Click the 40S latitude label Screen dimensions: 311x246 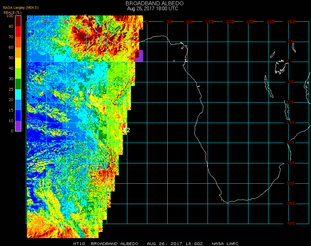pyautogui.click(x=291, y=224)
